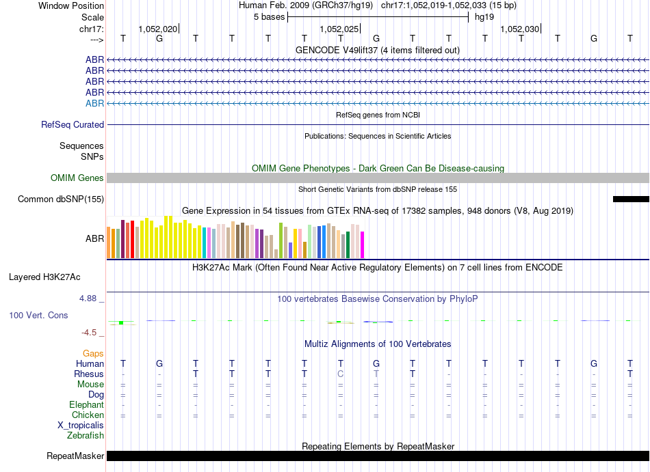Open RefSeq Curated track label
The image size is (650, 472).
pos(73,124)
